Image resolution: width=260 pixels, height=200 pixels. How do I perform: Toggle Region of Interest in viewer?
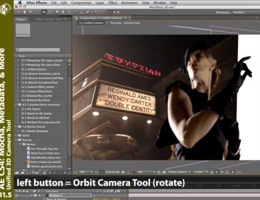[x=159, y=172]
